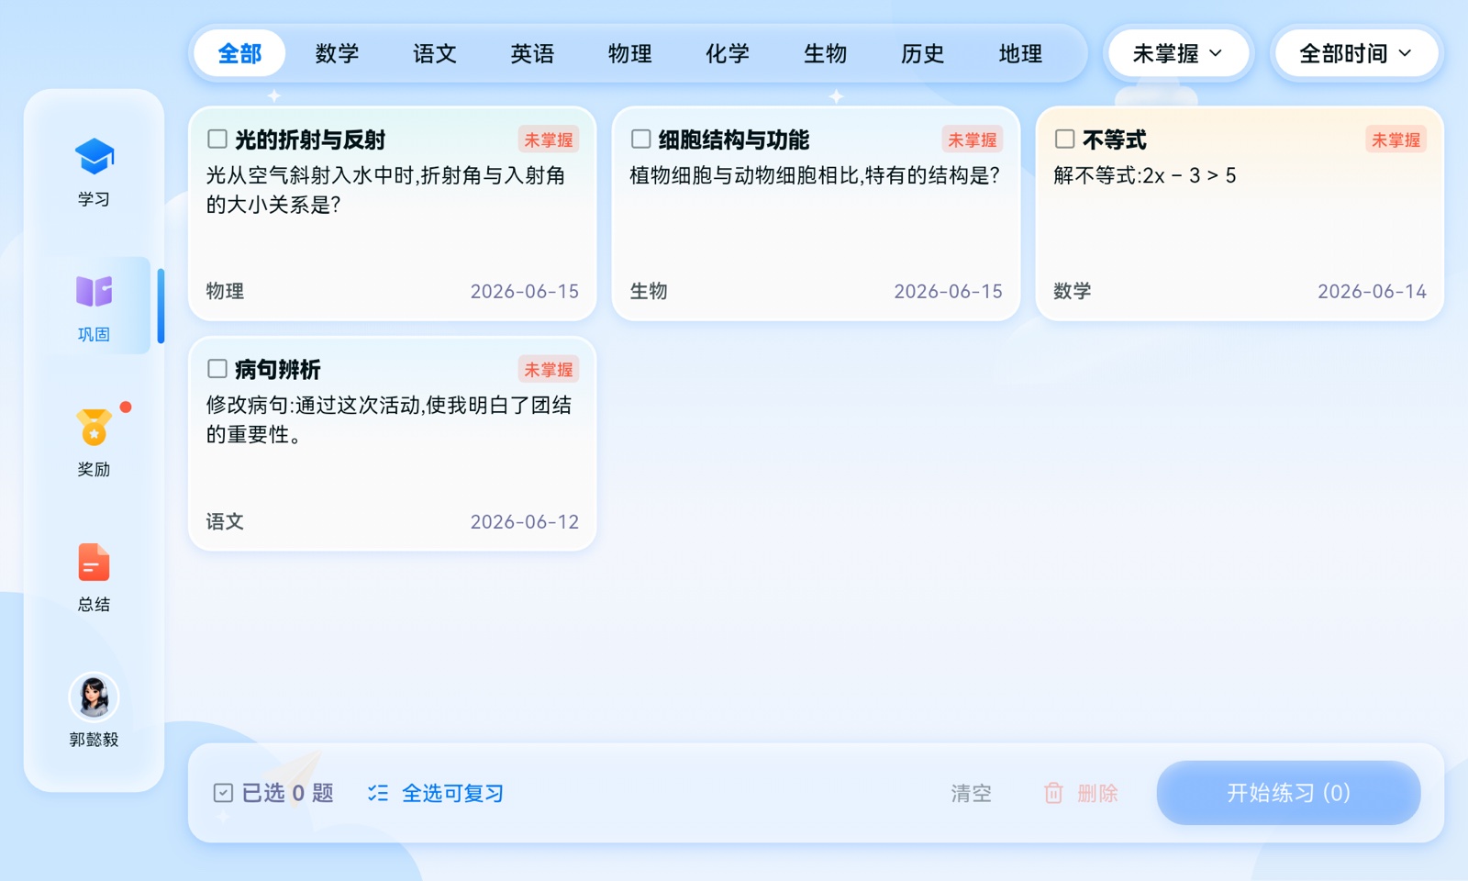Switch to the 语文 tab
The width and height of the screenshot is (1468, 881).
(x=435, y=54)
